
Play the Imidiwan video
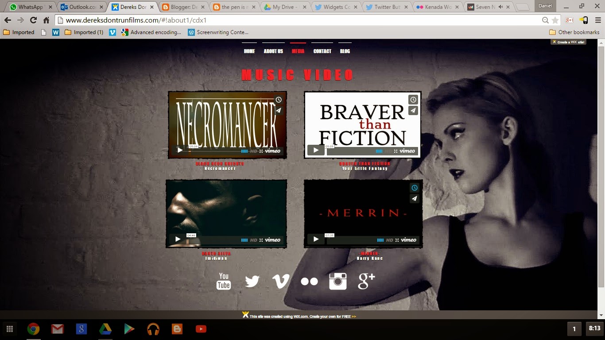178,239
